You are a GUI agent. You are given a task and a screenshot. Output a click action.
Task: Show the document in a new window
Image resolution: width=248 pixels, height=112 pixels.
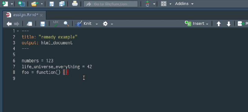29,24
